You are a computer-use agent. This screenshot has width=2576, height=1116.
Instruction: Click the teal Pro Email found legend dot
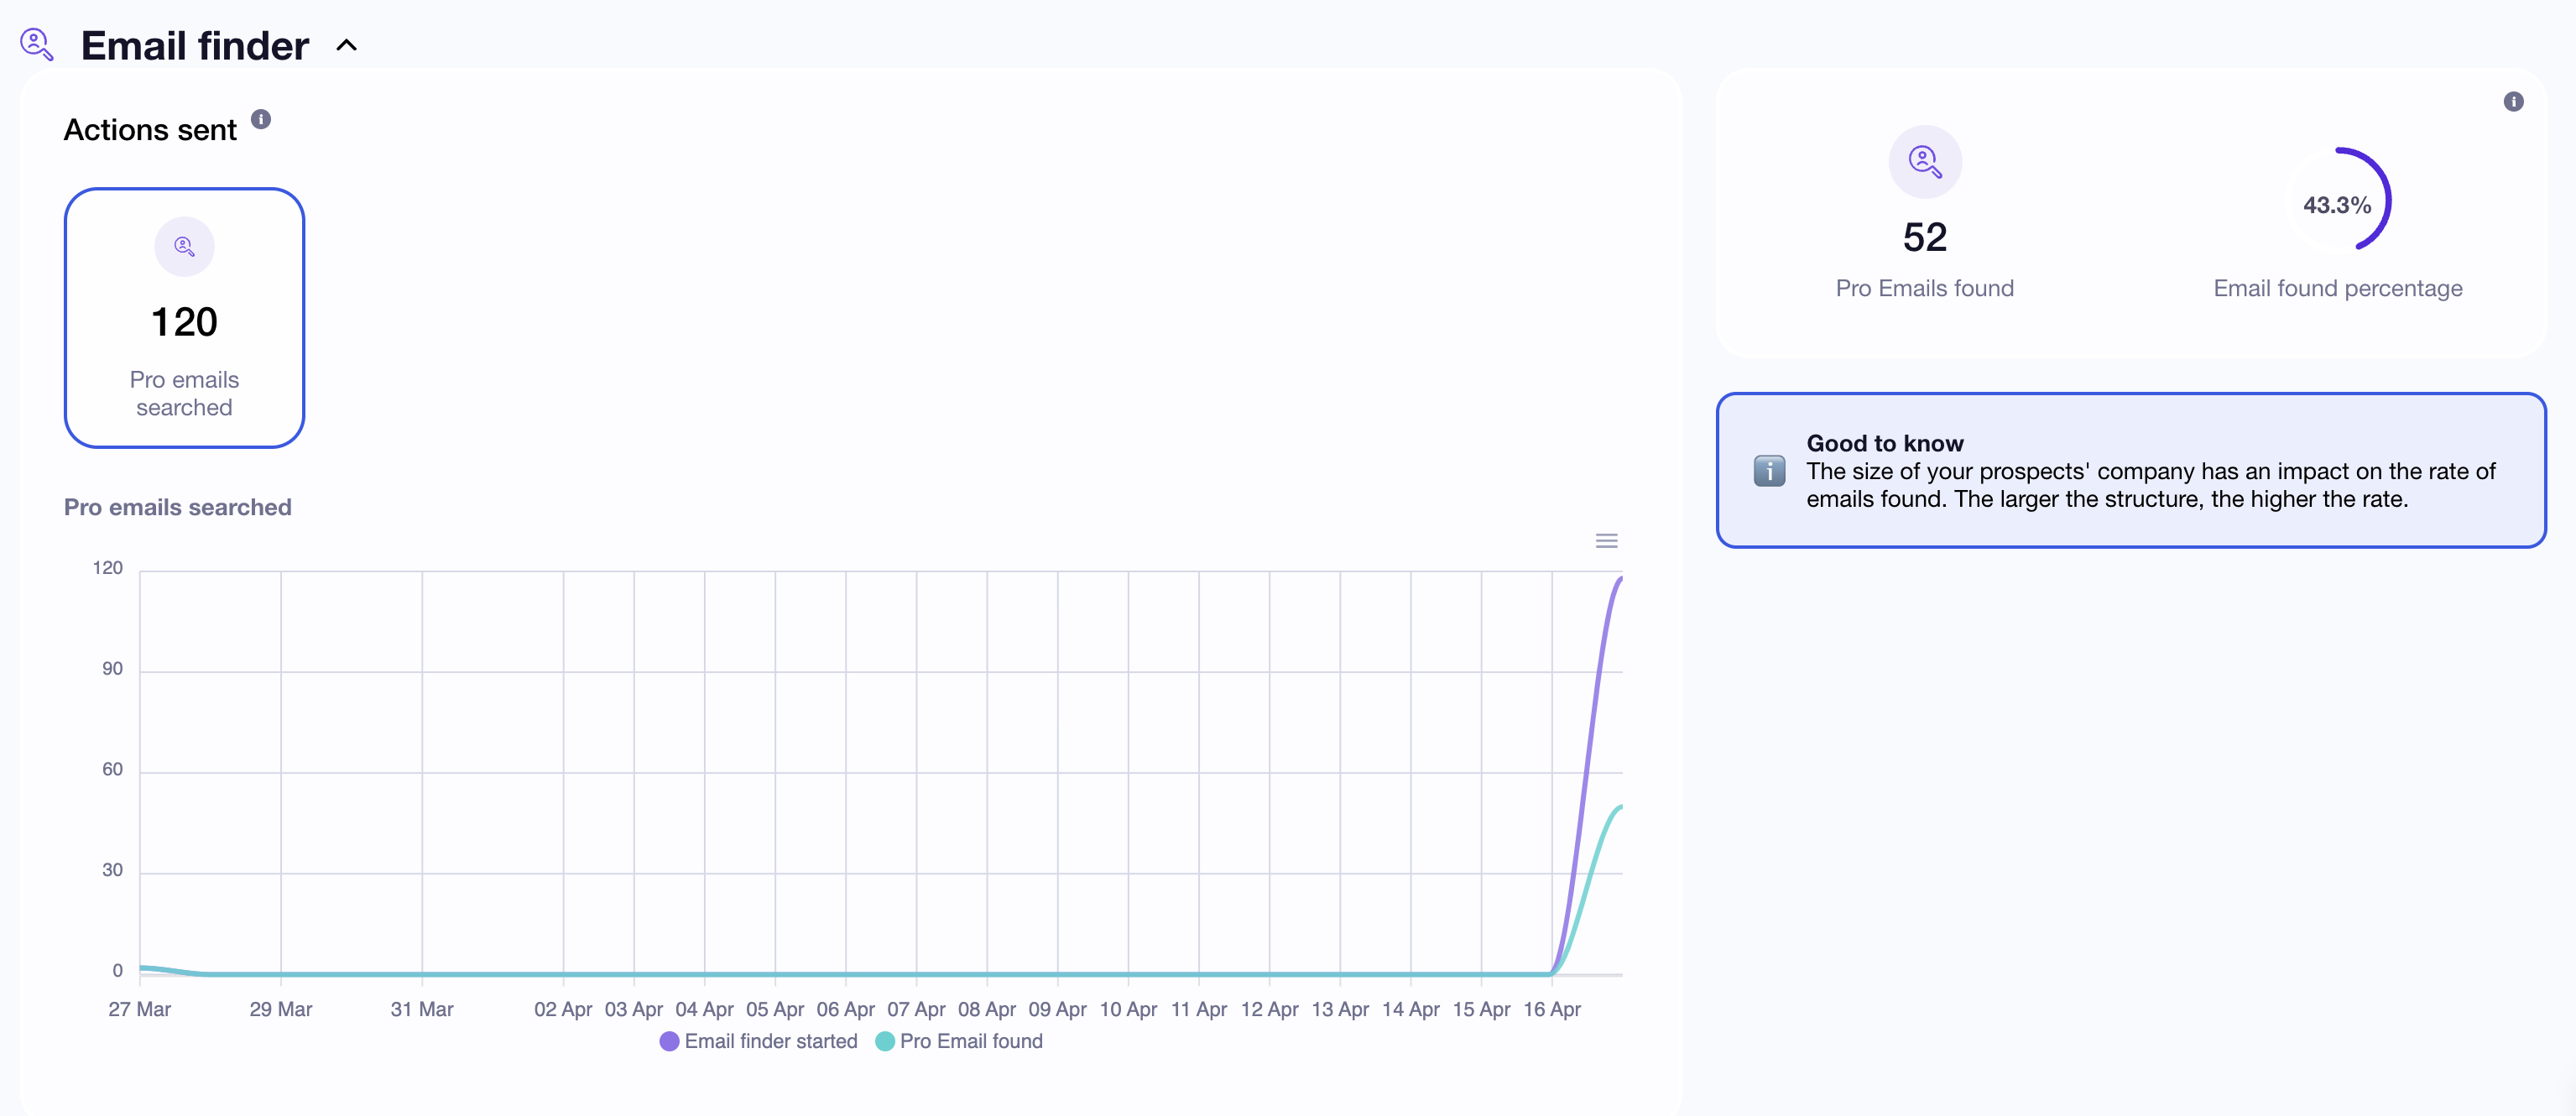point(885,1041)
